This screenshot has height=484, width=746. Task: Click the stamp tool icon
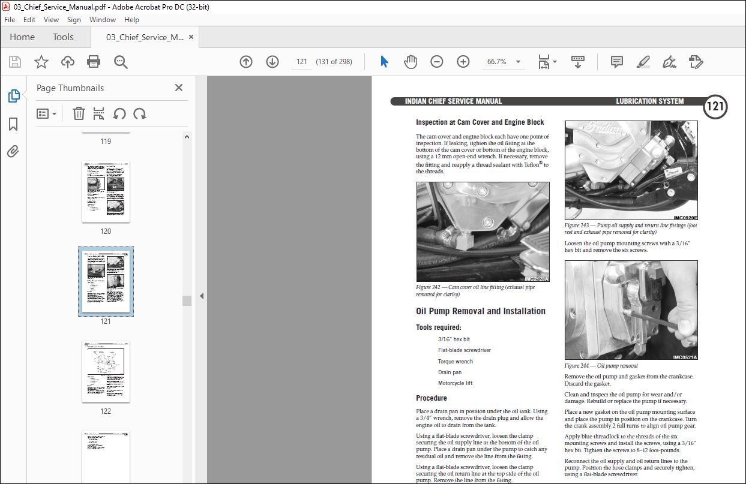(696, 62)
